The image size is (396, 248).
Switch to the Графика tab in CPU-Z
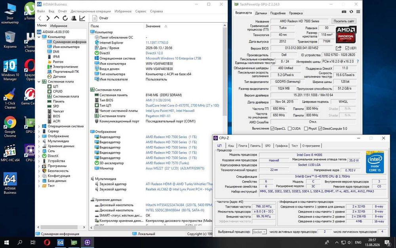coord(281,146)
